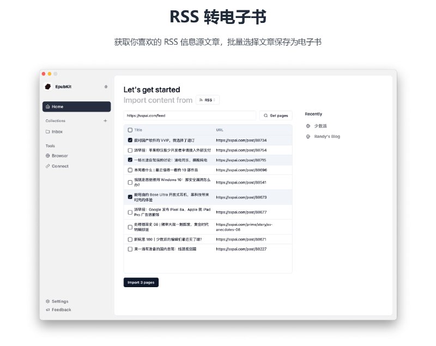Check the Windows 10 article checkbox
The image size is (436, 346).
130,182
